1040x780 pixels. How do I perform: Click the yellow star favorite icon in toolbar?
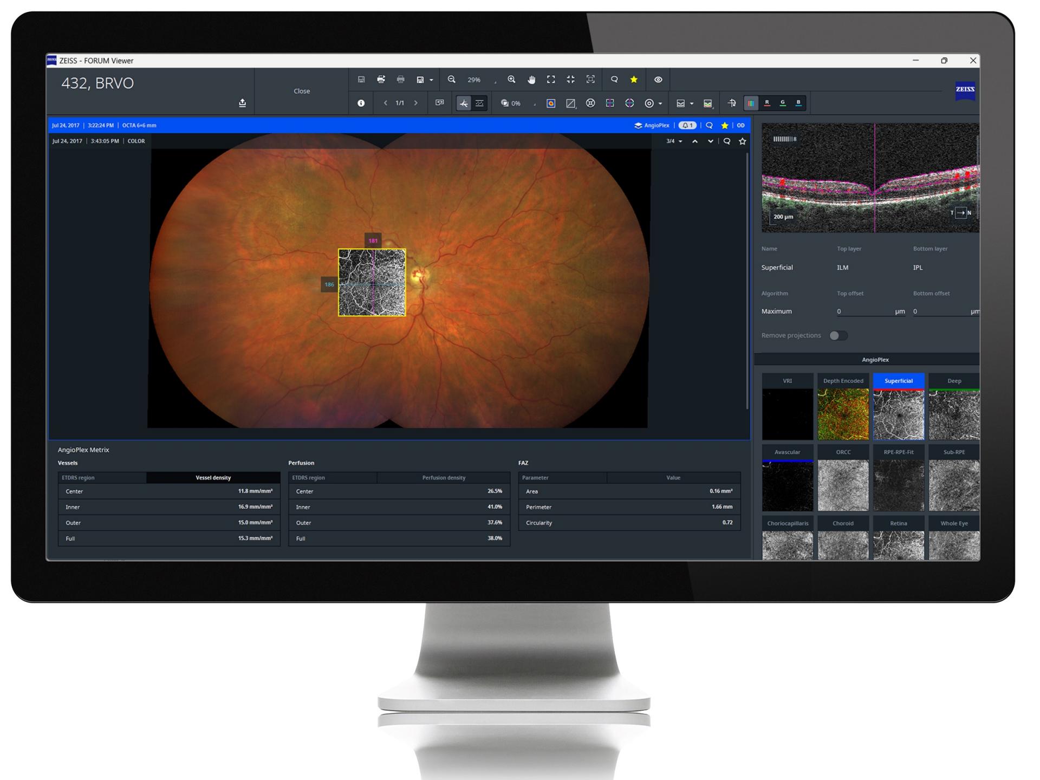pyautogui.click(x=634, y=80)
